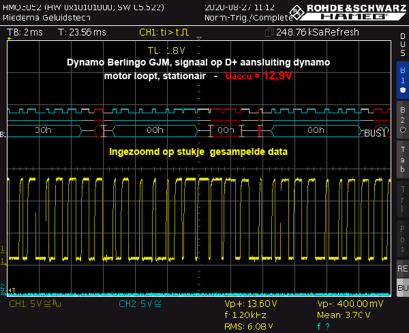Click the CH1 ground marker on left edge
409x333 pixels.
(3, 262)
